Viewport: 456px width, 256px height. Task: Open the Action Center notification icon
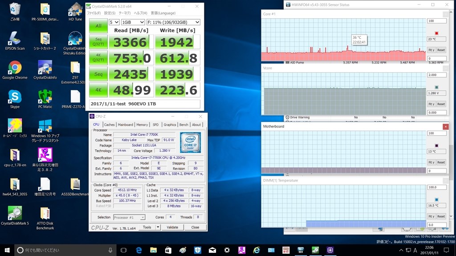coord(446,250)
